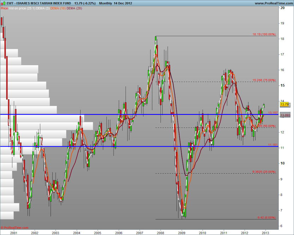The width and height of the screenshot is (294, 235).
Task: Select the DEMA (3) legend label
Action: coord(43,8)
